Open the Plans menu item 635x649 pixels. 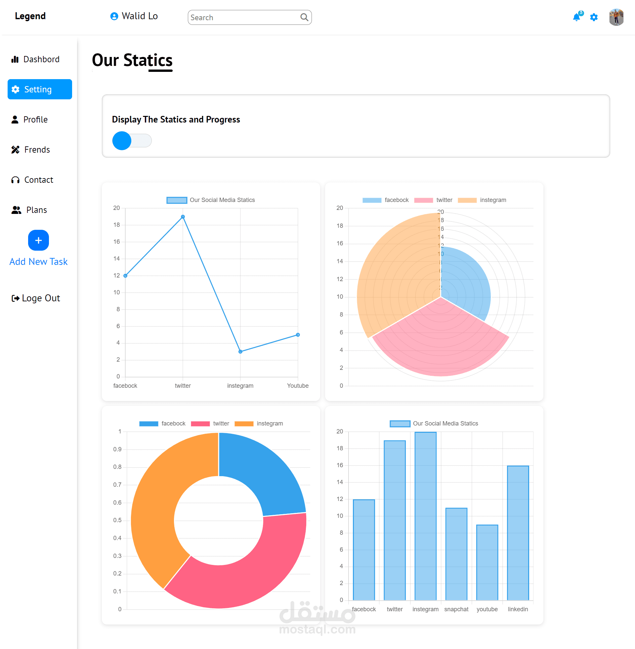pyautogui.click(x=36, y=210)
